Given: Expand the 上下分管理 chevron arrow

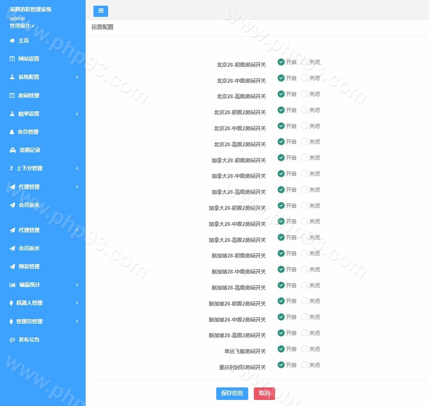Looking at the screenshot, I should (77, 168).
